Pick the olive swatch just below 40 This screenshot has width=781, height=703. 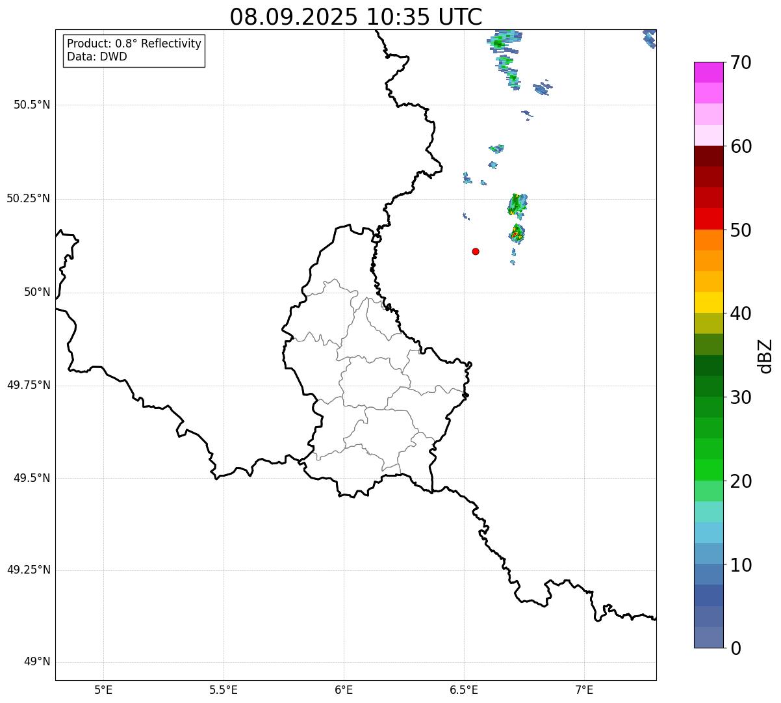(x=708, y=323)
